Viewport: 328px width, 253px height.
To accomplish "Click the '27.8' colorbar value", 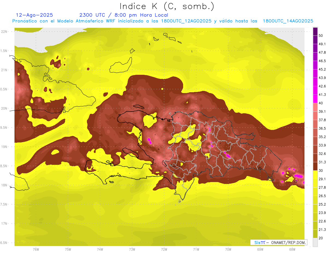I will (322, 187).
